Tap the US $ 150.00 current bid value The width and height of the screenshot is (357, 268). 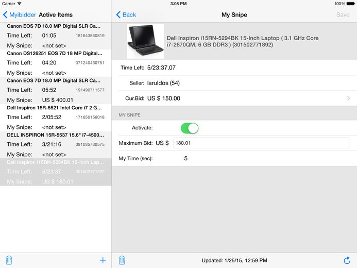pos(164,98)
